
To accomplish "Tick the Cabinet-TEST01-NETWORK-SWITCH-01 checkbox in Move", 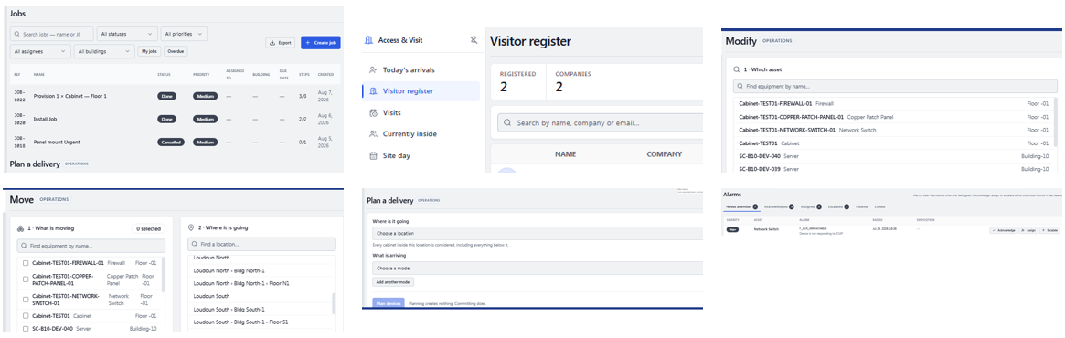I will 25,300.
